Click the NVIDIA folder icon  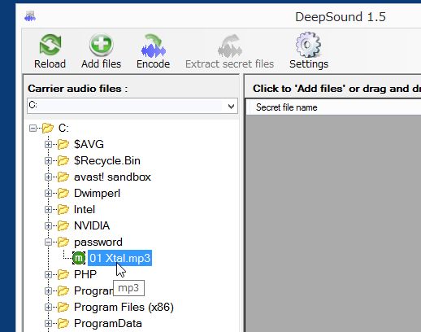63,225
